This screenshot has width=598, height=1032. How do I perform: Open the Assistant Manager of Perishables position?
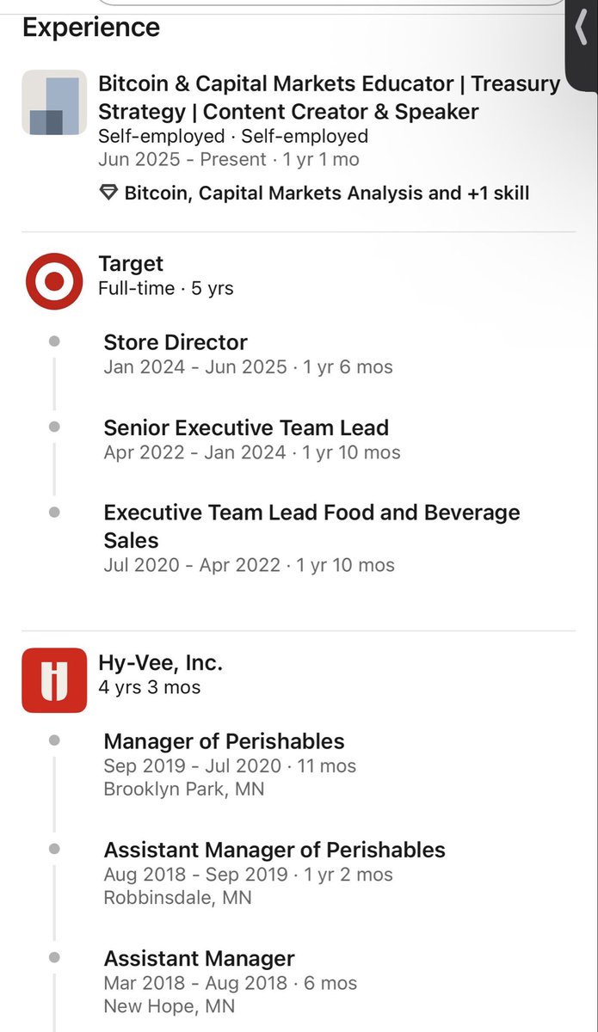coord(274,850)
